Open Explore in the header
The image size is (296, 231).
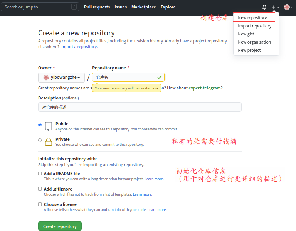168,7
